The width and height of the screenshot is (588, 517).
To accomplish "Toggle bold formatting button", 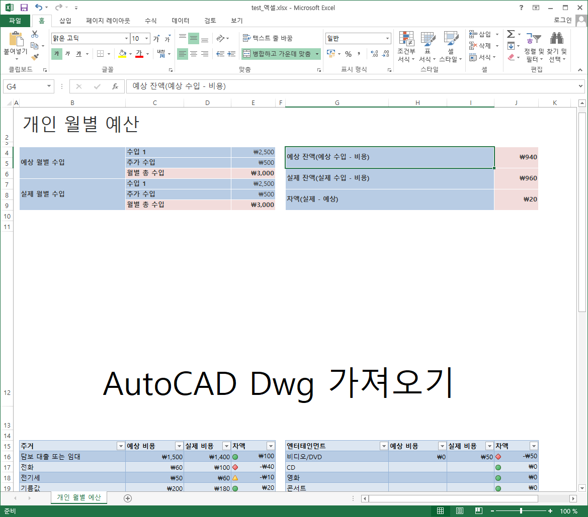I will (x=57, y=54).
